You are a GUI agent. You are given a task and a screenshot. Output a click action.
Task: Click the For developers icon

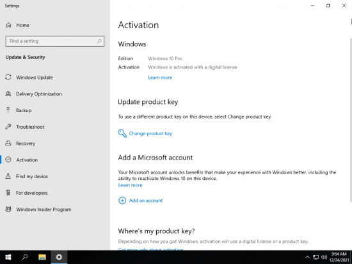click(8, 192)
